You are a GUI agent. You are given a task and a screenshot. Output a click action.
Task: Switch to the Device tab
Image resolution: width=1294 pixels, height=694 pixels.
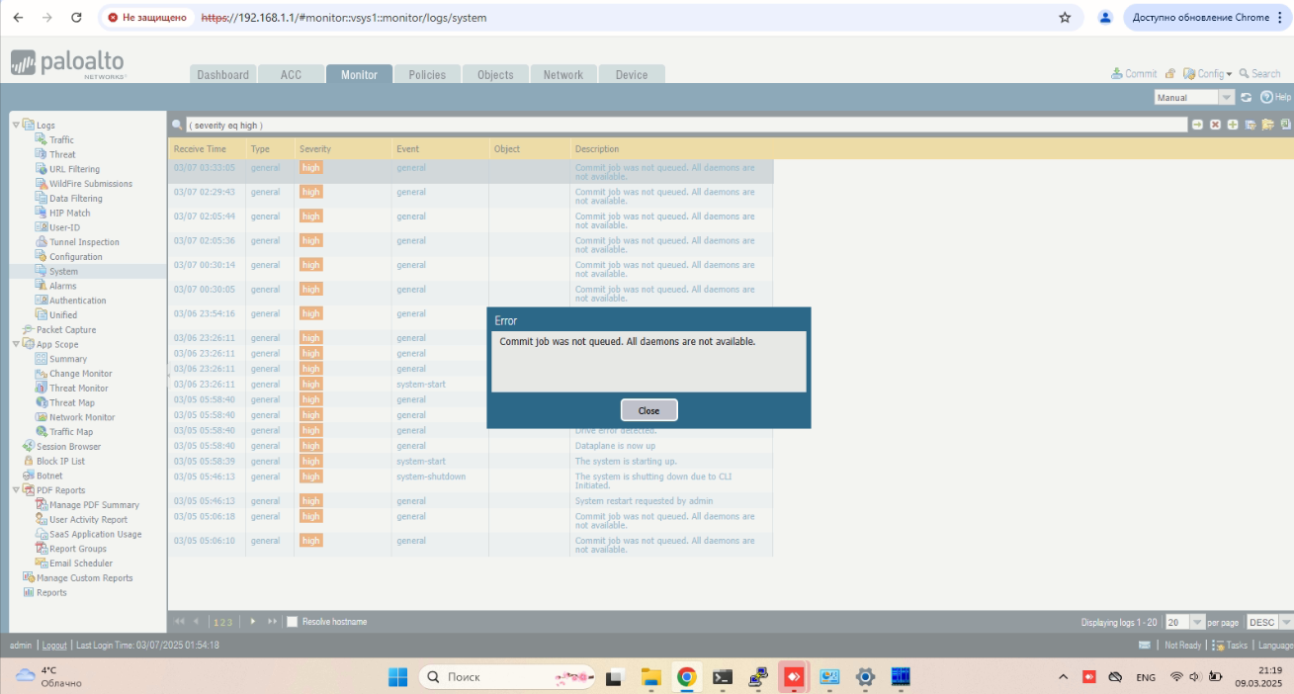coord(632,74)
